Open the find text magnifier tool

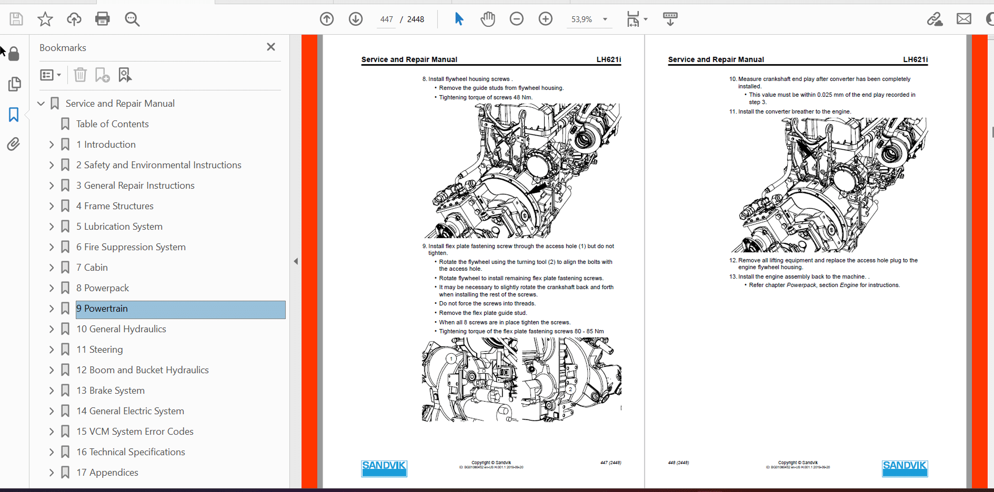point(132,19)
